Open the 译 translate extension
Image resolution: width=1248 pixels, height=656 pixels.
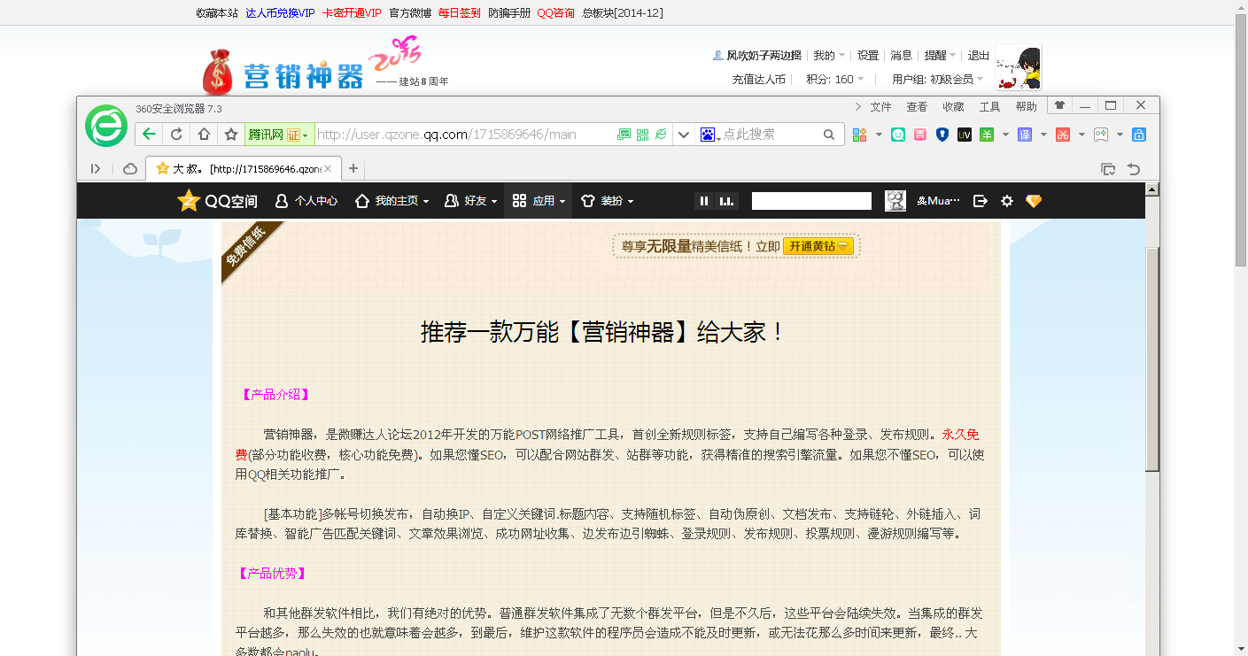point(1025,134)
